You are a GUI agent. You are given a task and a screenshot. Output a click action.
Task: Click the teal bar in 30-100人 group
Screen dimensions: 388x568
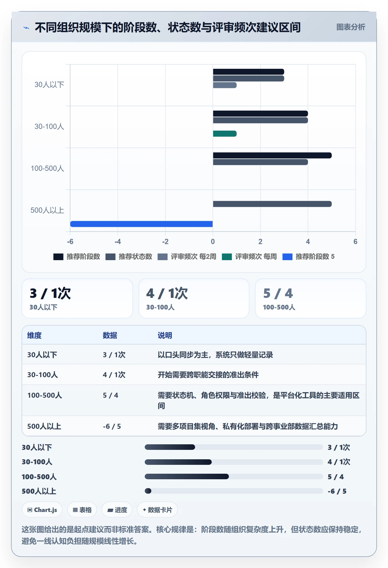[225, 134]
